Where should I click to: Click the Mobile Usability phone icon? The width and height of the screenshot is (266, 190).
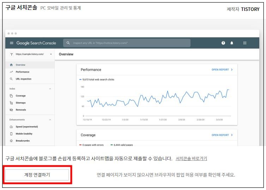(11, 134)
